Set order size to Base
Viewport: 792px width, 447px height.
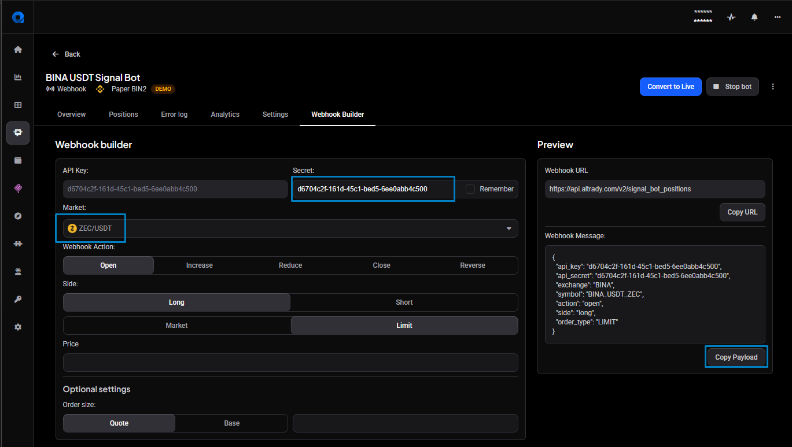tap(232, 423)
